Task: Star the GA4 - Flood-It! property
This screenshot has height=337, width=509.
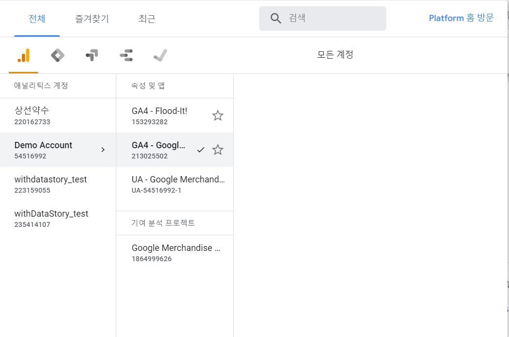Action: pyautogui.click(x=218, y=115)
